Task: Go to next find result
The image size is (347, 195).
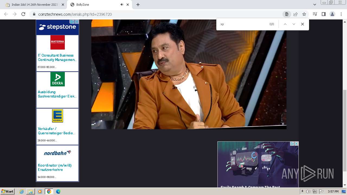Action: pyautogui.click(x=294, y=24)
